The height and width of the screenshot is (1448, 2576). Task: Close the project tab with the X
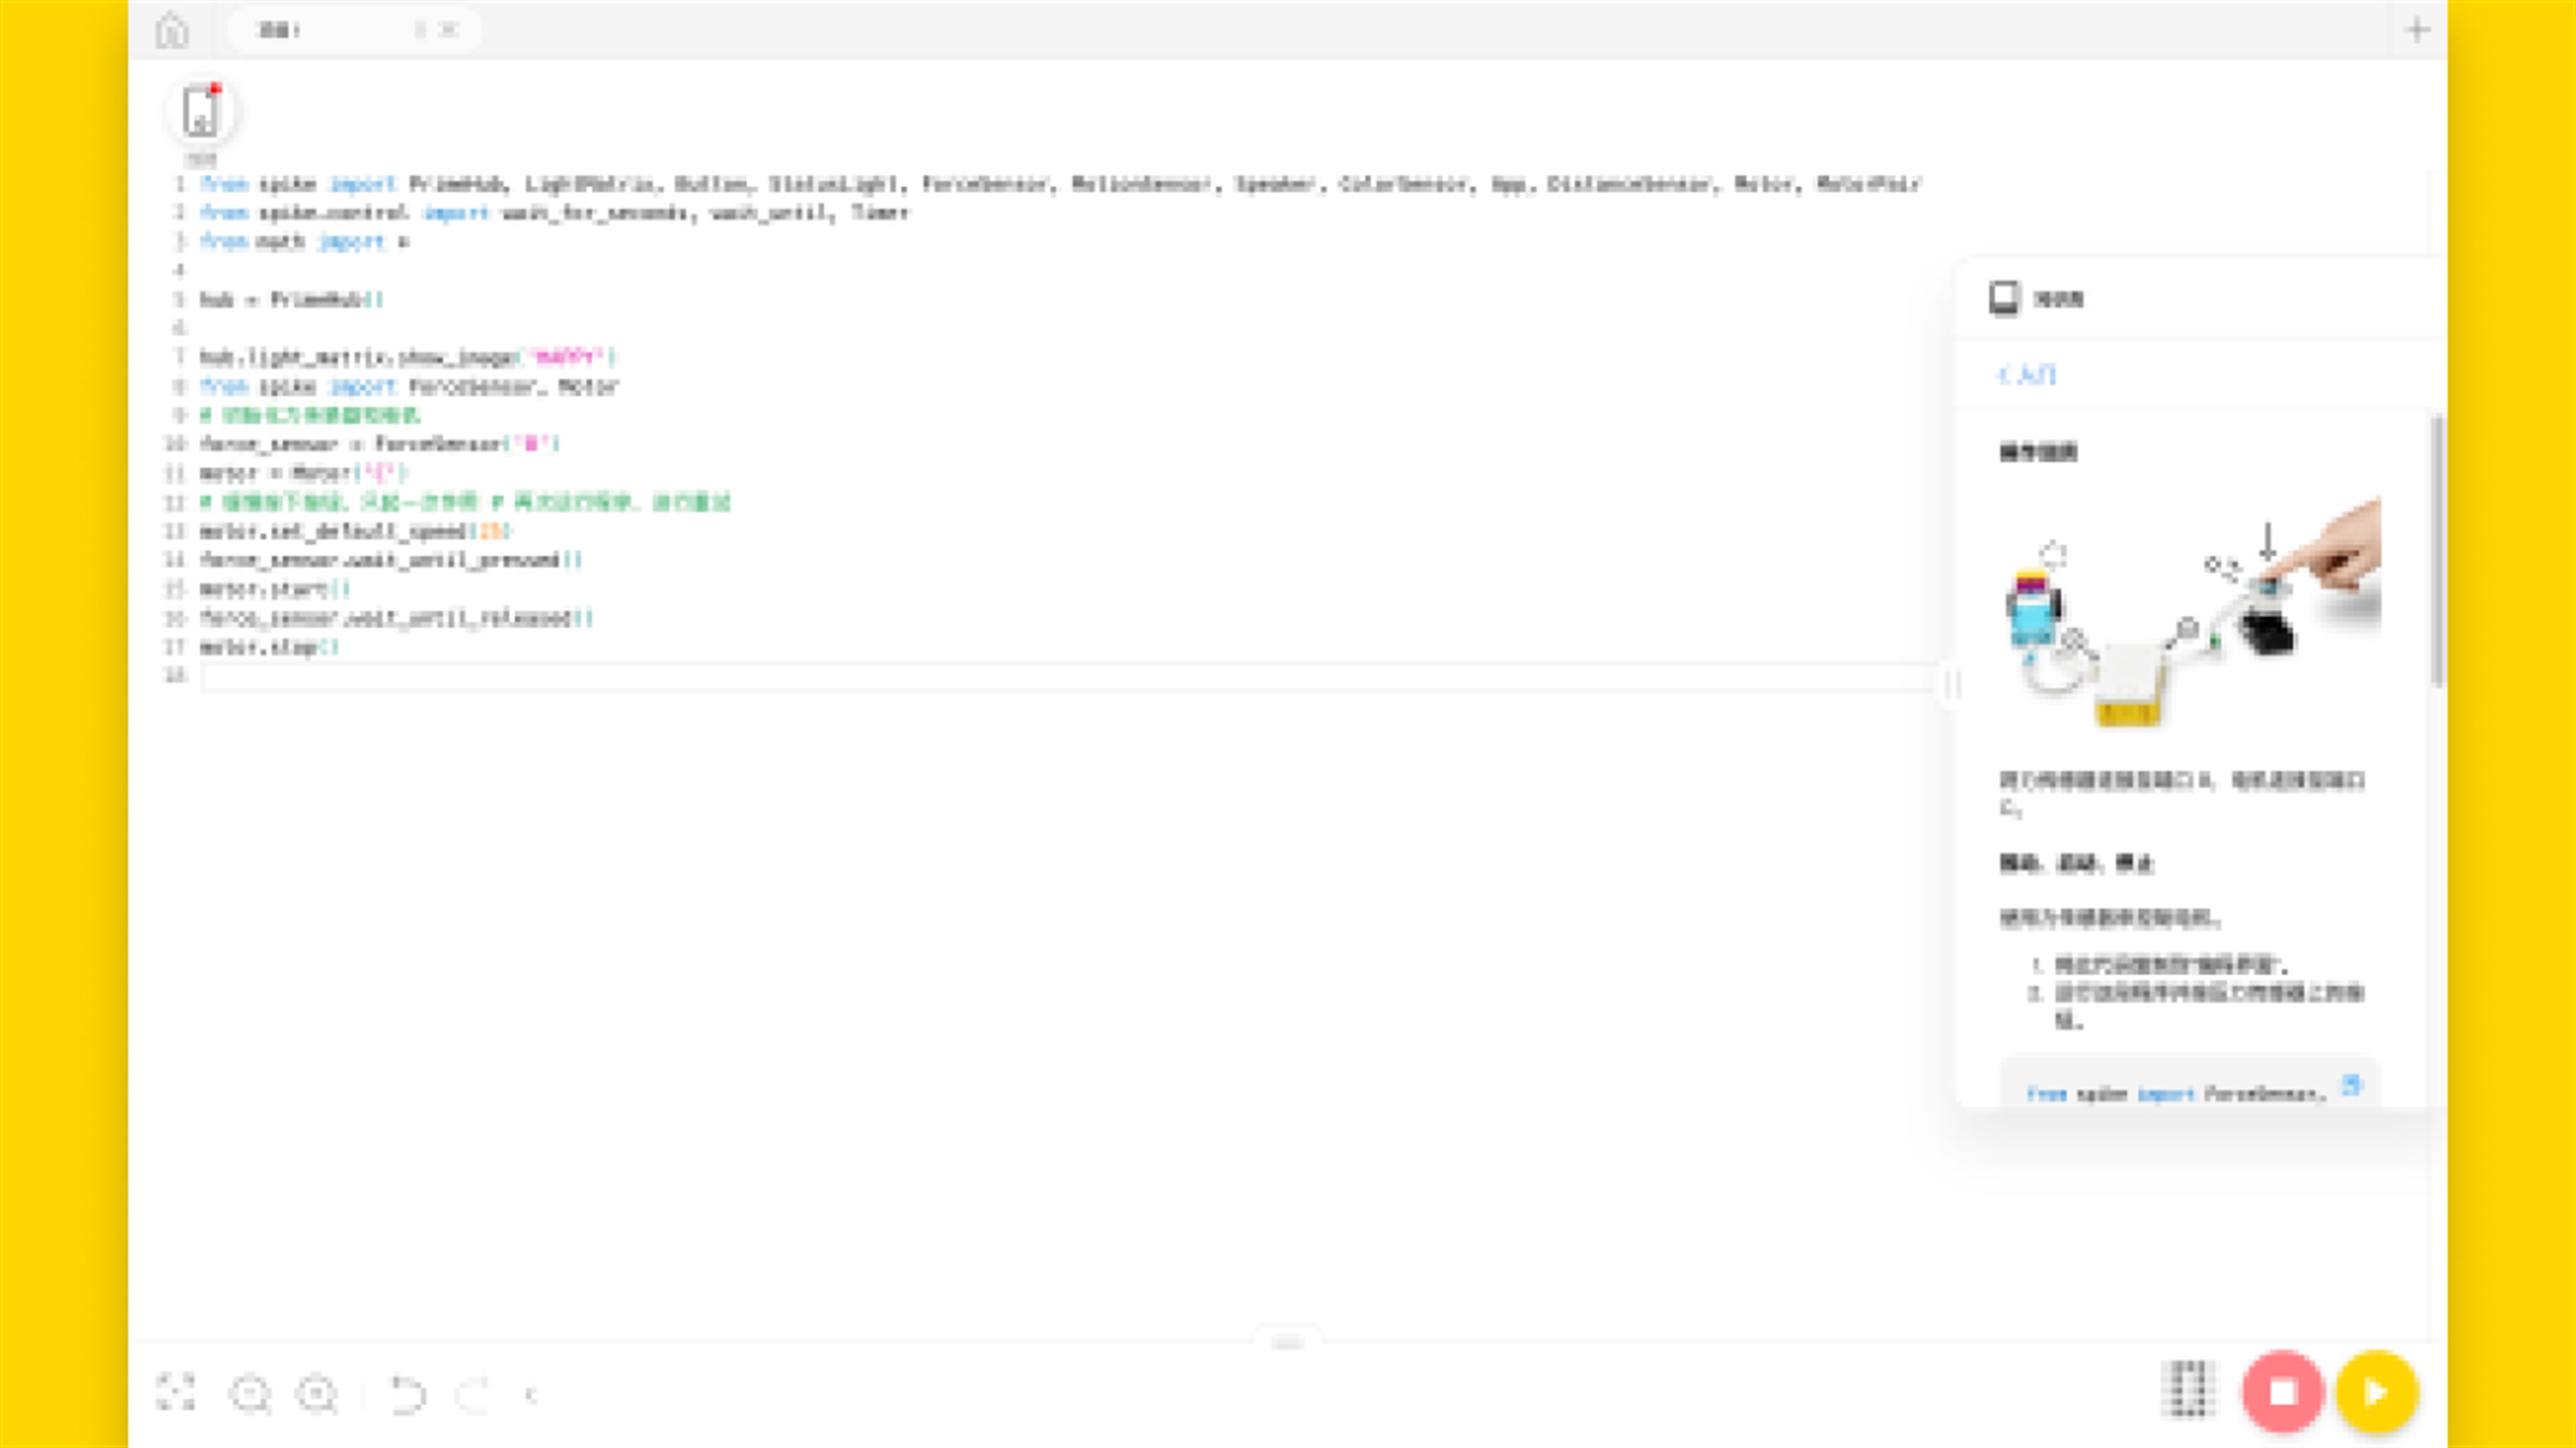tap(449, 30)
